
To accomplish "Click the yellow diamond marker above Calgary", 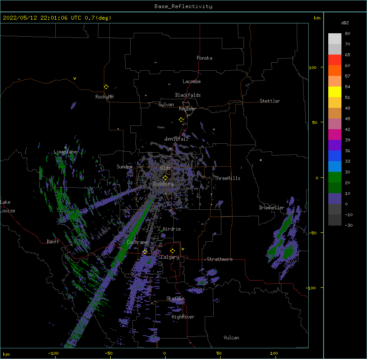I will (x=172, y=251).
